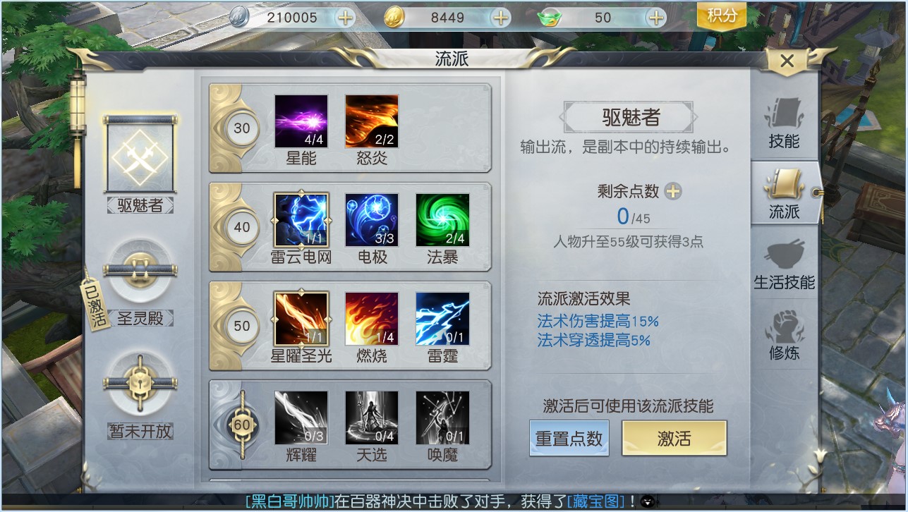Switch to the 驱魅者 school scroll
The width and height of the screenshot is (908, 512).
point(140,154)
